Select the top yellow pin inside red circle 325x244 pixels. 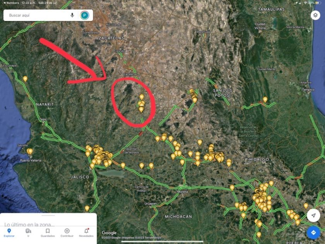(x=142, y=97)
